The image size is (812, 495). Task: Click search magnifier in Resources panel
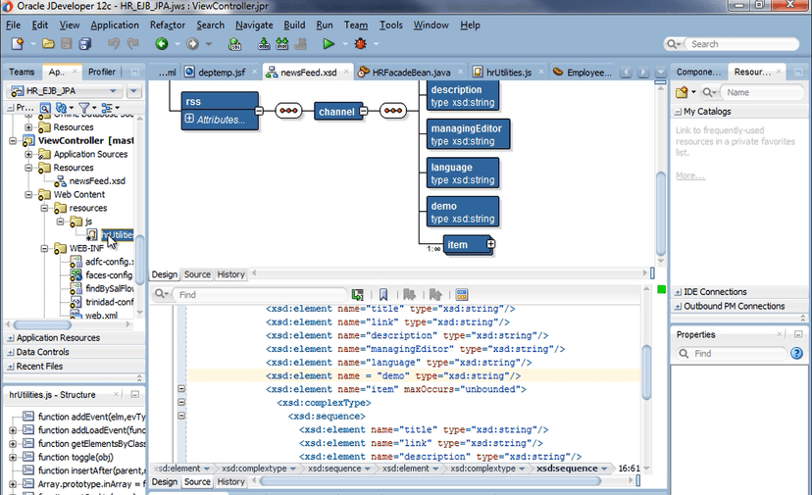[x=708, y=92]
